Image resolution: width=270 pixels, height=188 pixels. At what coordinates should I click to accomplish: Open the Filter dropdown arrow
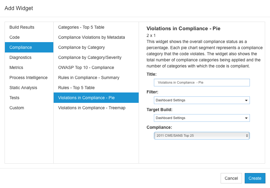click(246, 100)
